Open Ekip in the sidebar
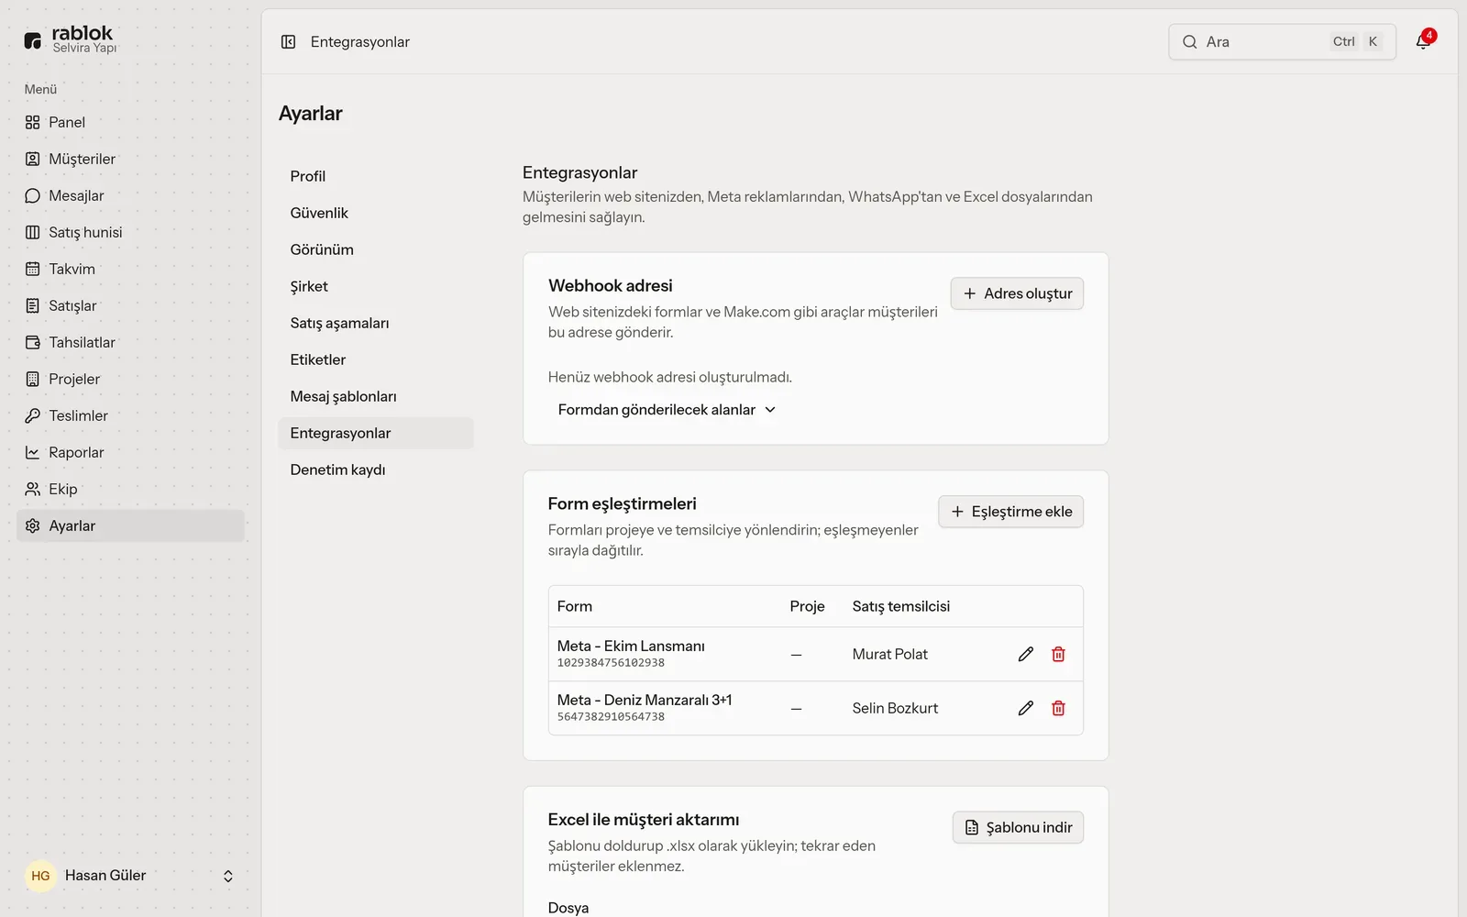This screenshot has height=917, width=1467. point(130,489)
